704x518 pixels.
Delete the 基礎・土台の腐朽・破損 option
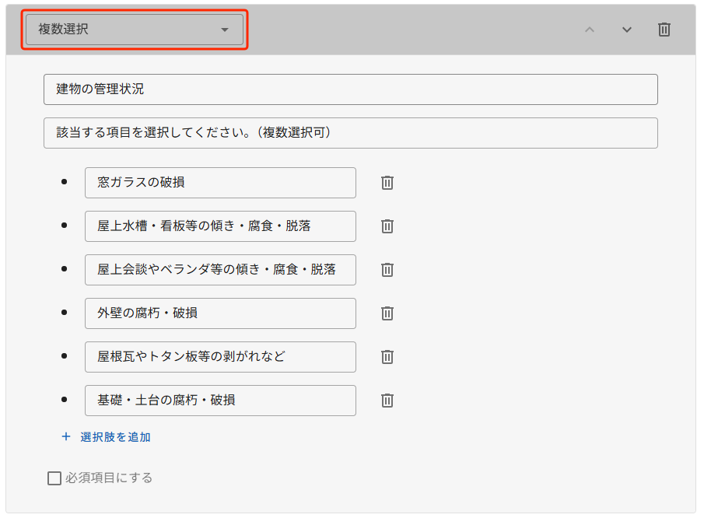pos(387,401)
